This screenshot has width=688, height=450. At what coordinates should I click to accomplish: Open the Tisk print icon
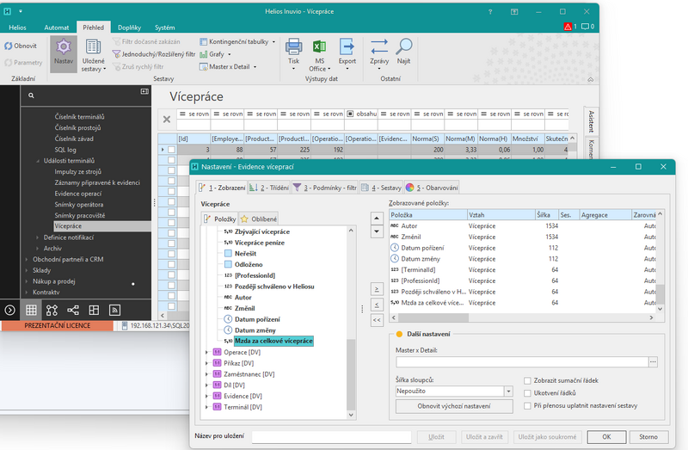293,46
